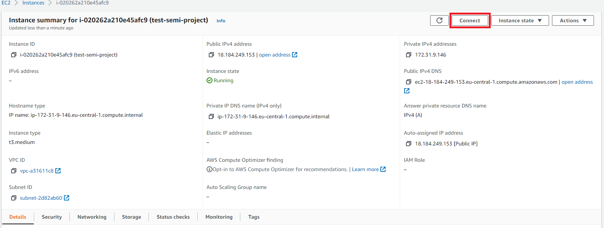Click the Info link beside the title
Screen dimensions: 604x228
[x=221, y=21]
